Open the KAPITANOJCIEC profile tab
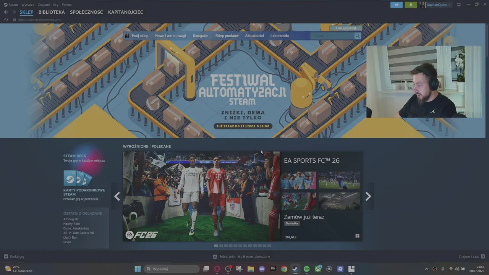Viewport: 489px width, 275px height. 126,12
